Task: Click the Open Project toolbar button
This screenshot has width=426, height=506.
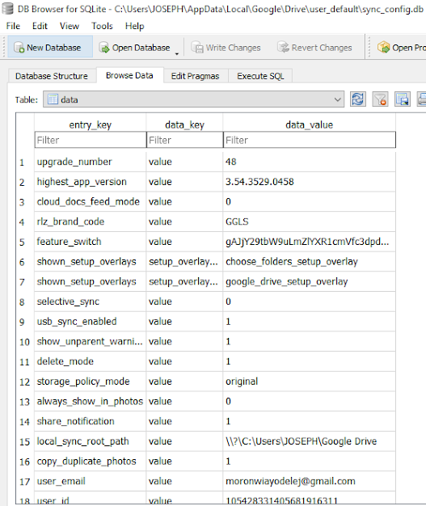Action: point(401,48)
